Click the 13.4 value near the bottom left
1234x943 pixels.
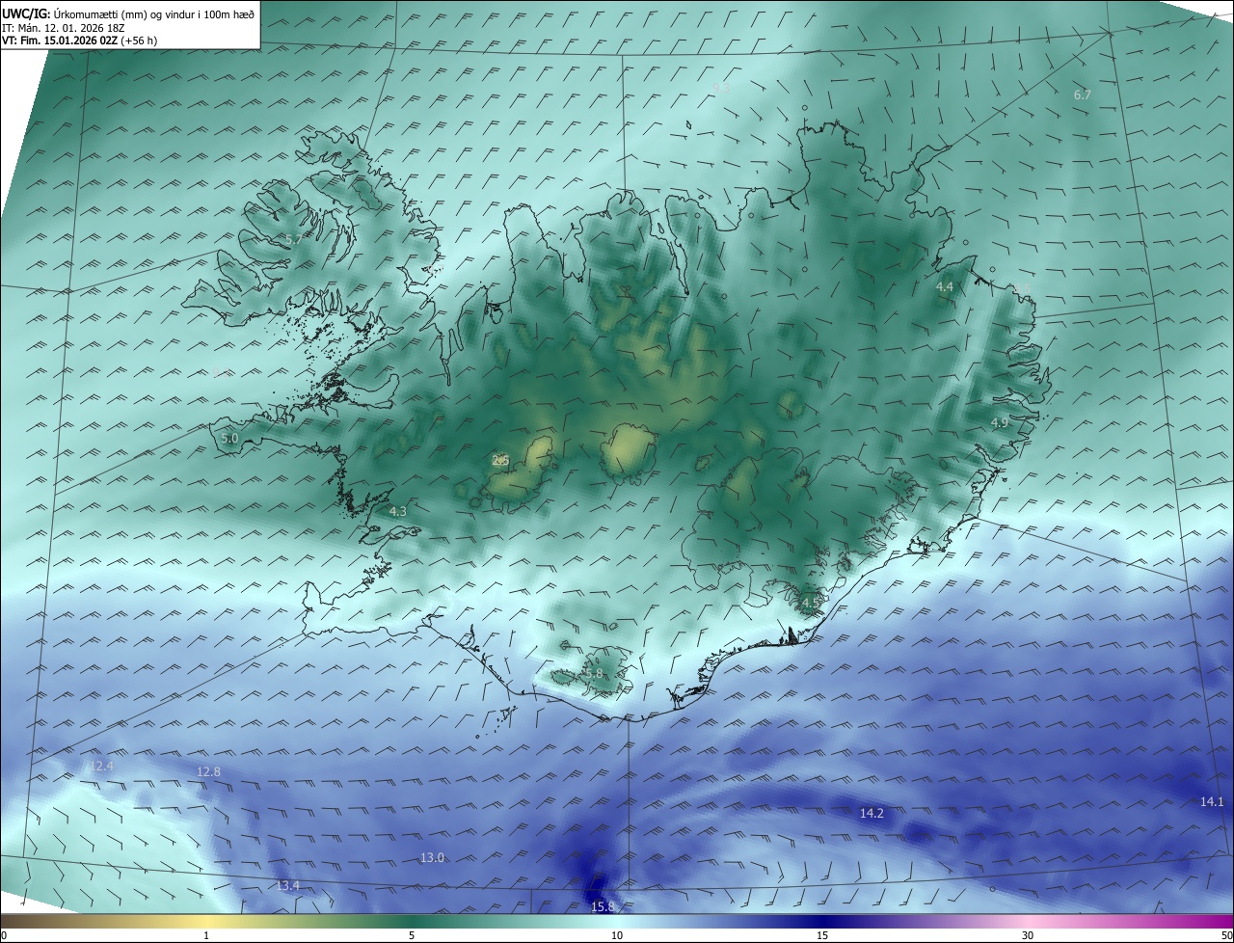pyautogui.click(x=288, y=885)
